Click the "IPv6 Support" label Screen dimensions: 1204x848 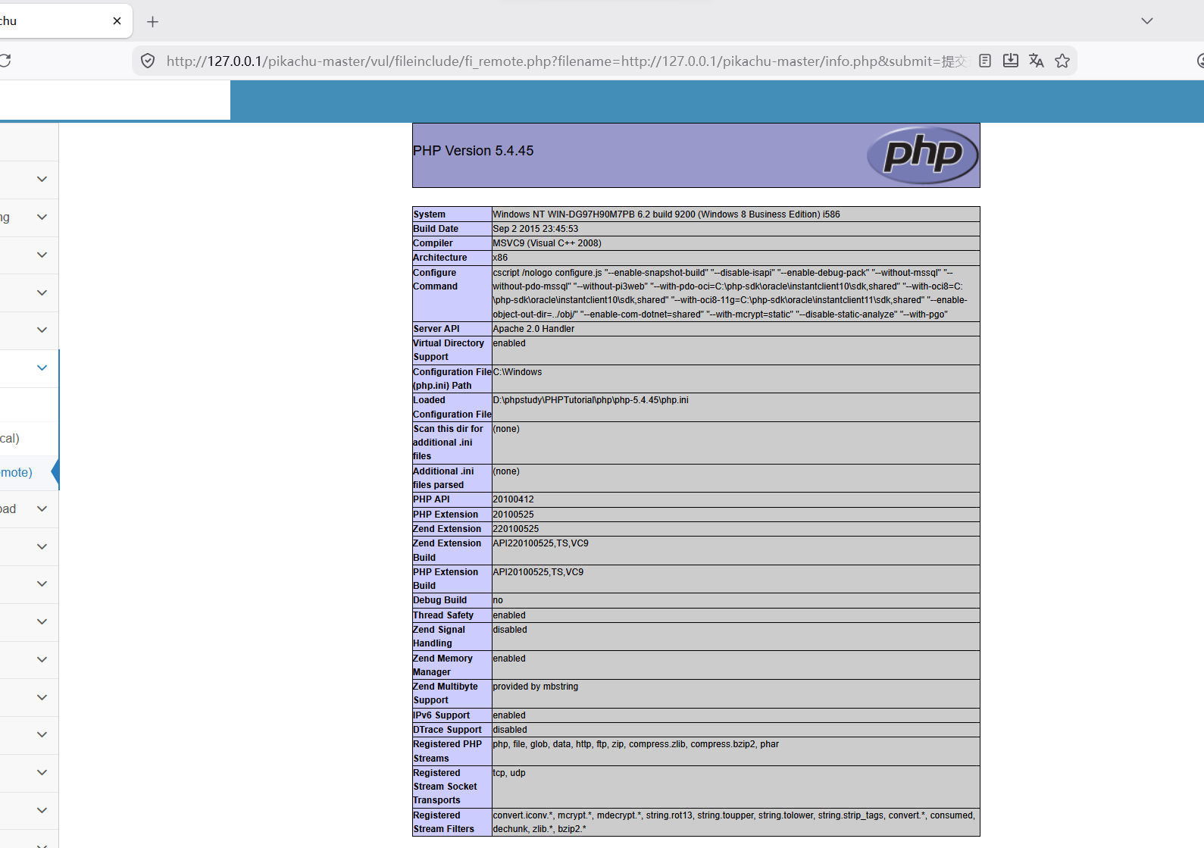pyautogui.click(x=442, y=715)
